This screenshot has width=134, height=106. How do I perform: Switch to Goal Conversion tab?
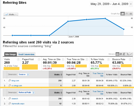pyautogui.click(x=26, y=54)
